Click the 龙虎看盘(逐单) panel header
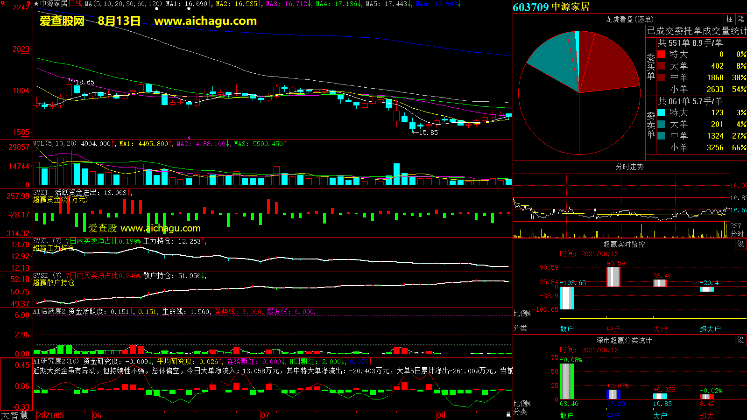747x420 pixels. coord(629,19)
